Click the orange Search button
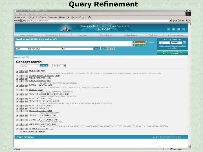Image resolution: width=203 pixels, height=152 pixels. coord(140,42)
